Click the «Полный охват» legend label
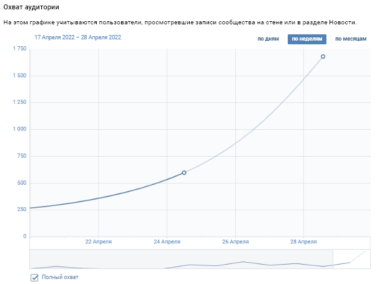Screen dimensions: 377x284 coord(60,277)
